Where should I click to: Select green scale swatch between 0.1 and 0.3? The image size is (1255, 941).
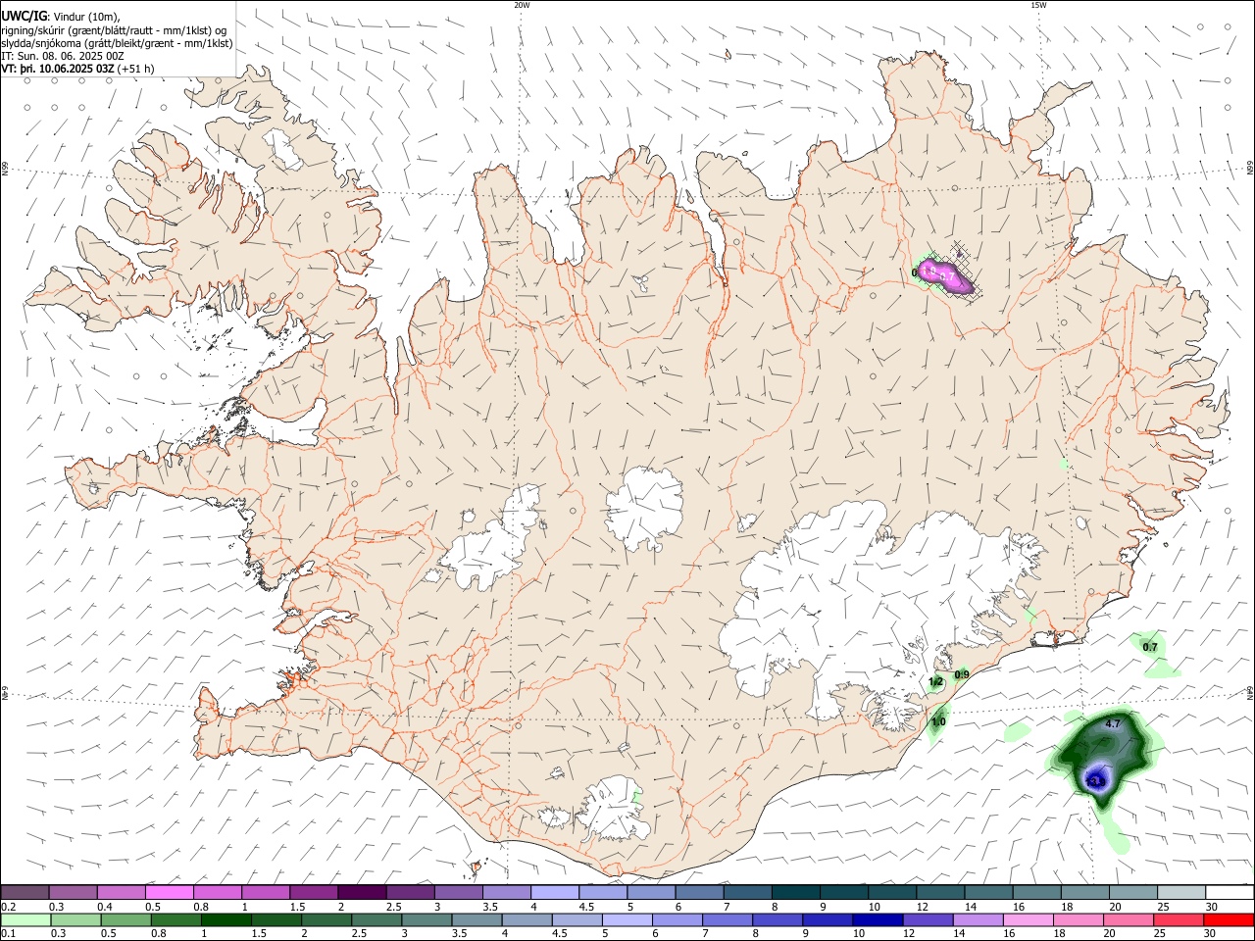click(x=24, y=919)
